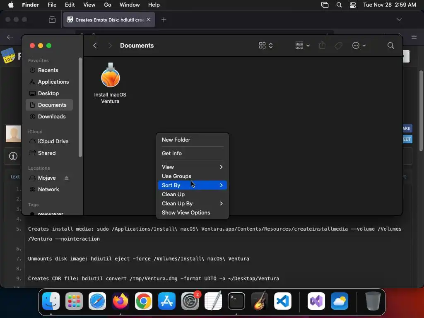The height and width of the screenshot is (318, 424).
Task: Open the Apple menu
Action: pos(11,5)
